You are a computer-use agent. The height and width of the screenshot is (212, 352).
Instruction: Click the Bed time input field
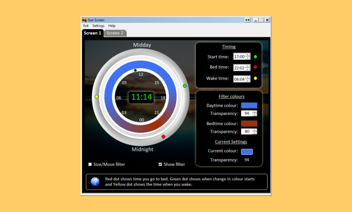239,68
